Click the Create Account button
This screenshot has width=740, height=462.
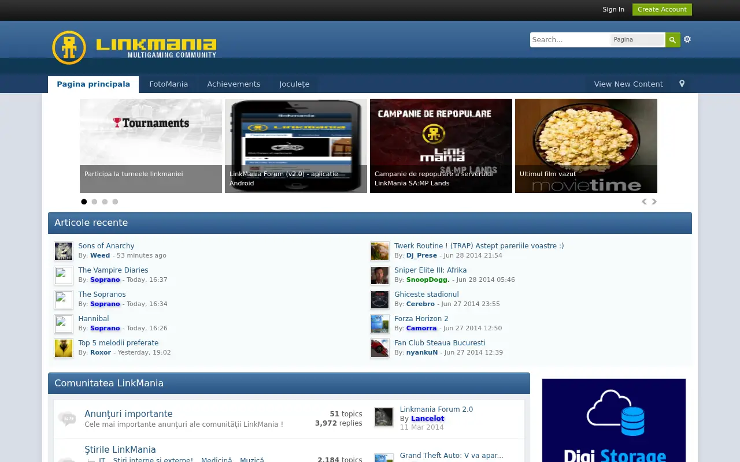pos(662,9)
